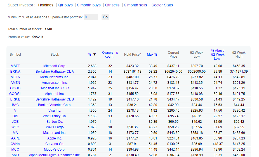The height and width of the screenshot is (157, 259).
Task: Open Sector Stats view
Action: pyautogui.click(x=162, y=5)
